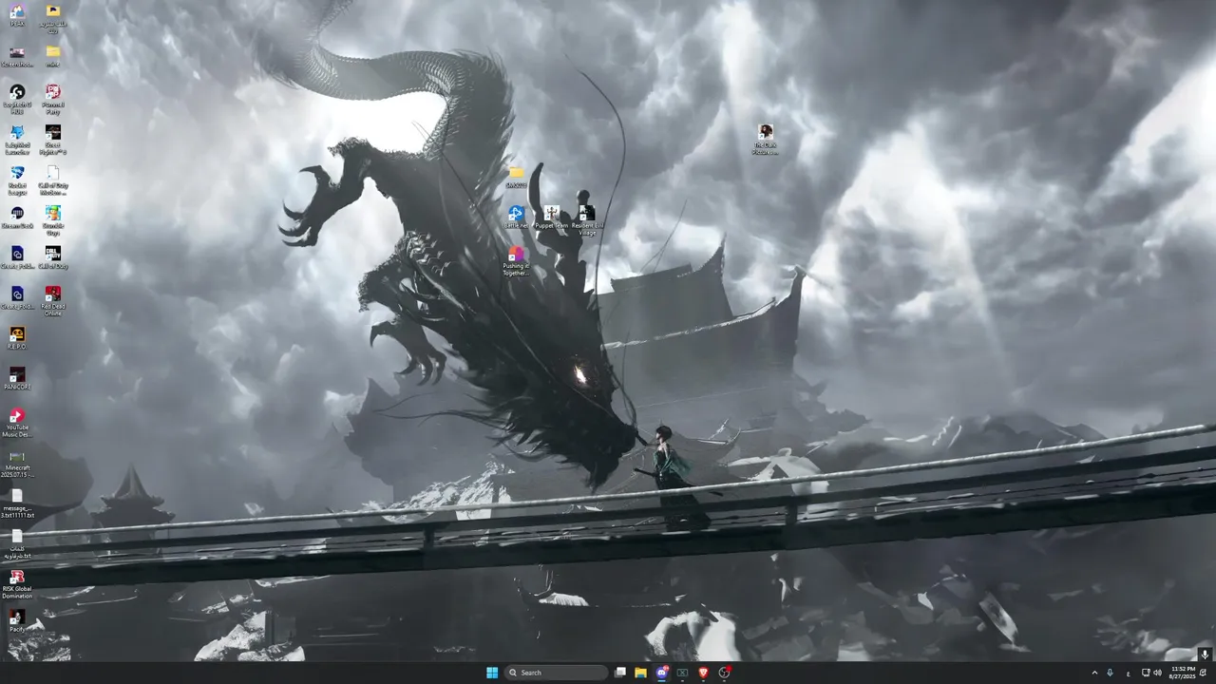Select YouTube Music Desktop shortcut
The width and height of the screenshot is (1216, 684).
click(17, 422)
